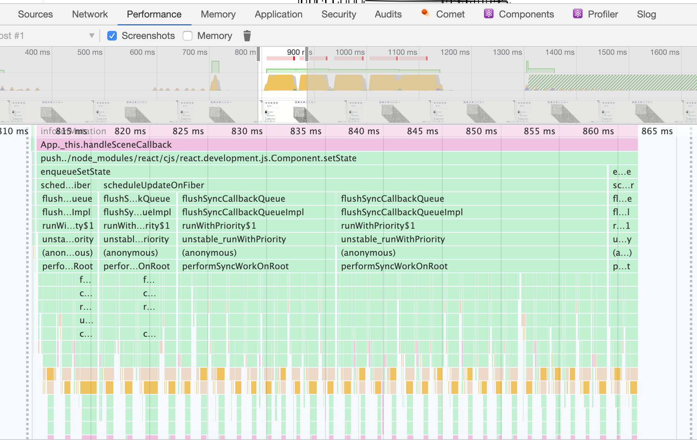Click the React atom icon beside Components
This screenshot has width=697, height=440.
click(x=488, y=14)
